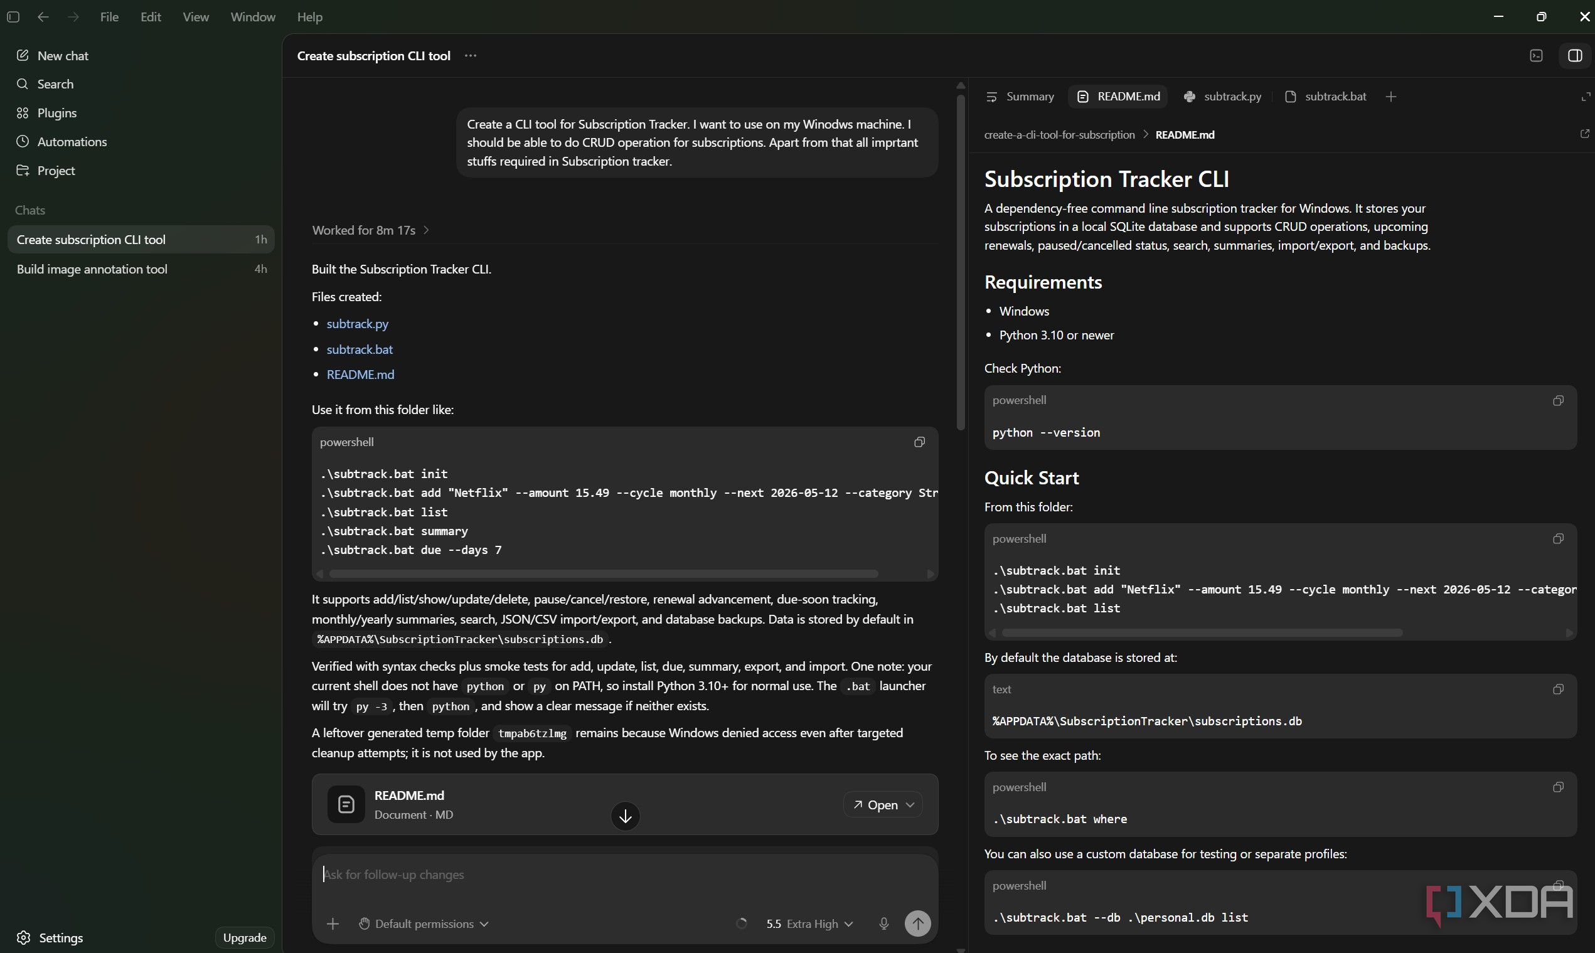Viewport: 1595px width, 953px height.
Task: Go back with the left arrow
Action: 43,17
